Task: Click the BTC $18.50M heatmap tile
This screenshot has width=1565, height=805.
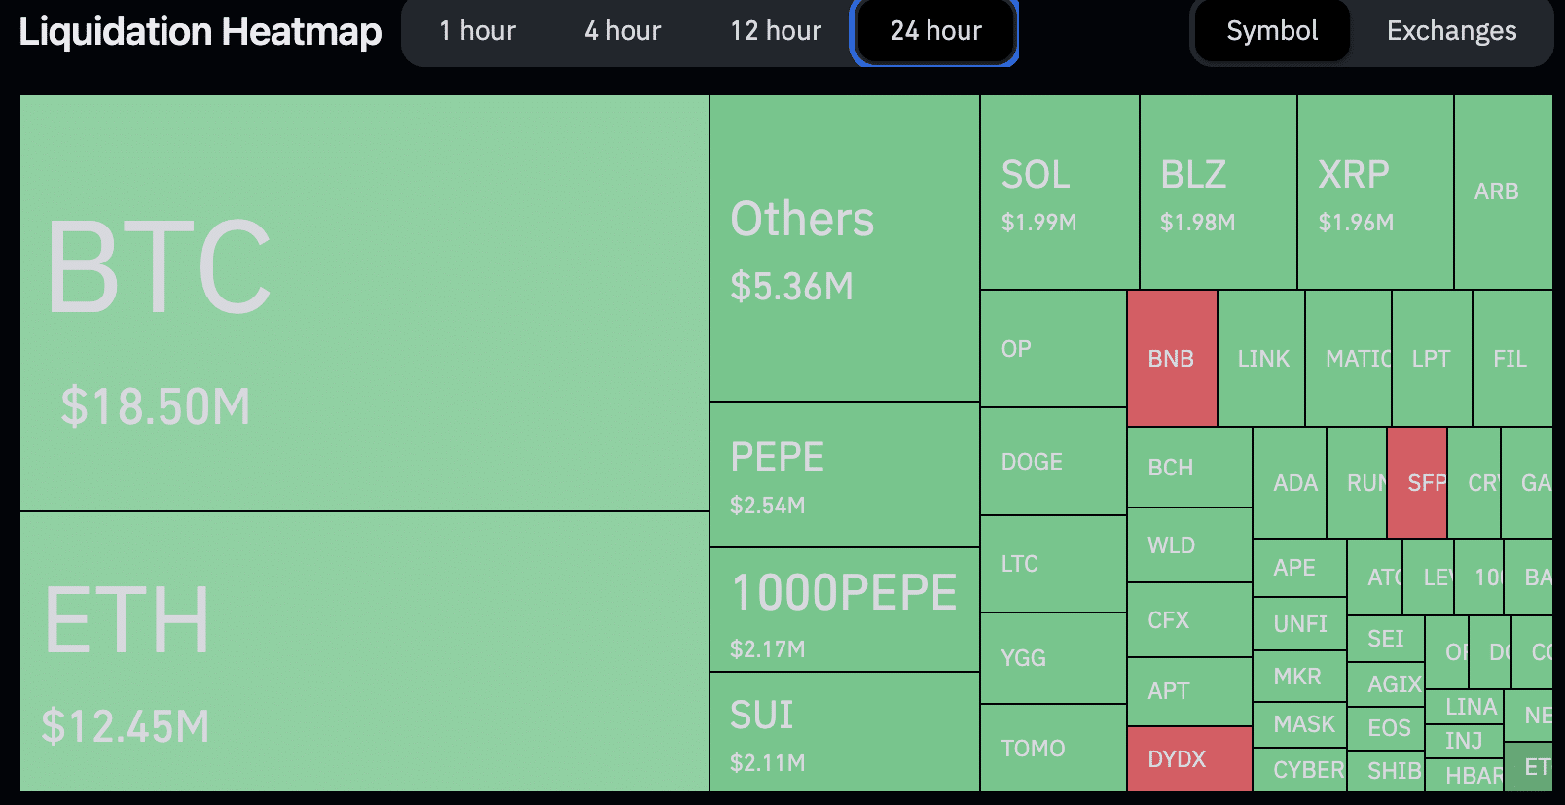Action: 364,302
